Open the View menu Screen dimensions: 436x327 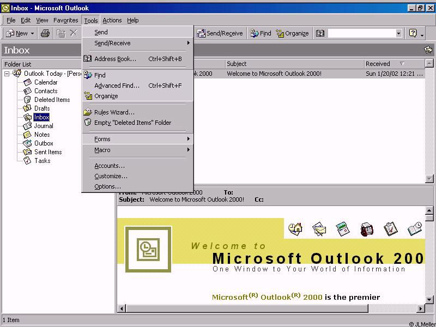[42, 20]
